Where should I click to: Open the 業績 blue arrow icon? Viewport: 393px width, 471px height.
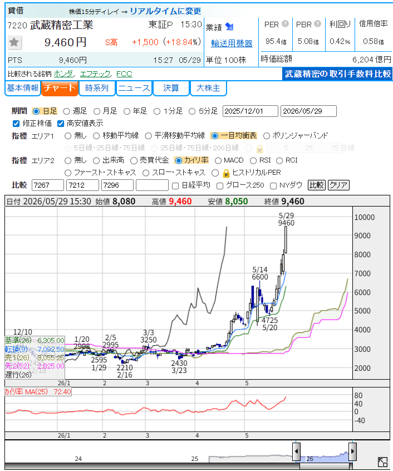(229, 27)
